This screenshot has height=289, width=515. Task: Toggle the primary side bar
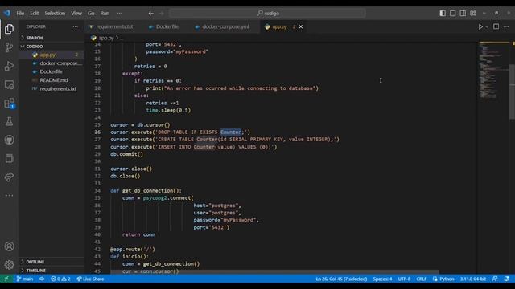pyautogui.click(x=443, y=13)
